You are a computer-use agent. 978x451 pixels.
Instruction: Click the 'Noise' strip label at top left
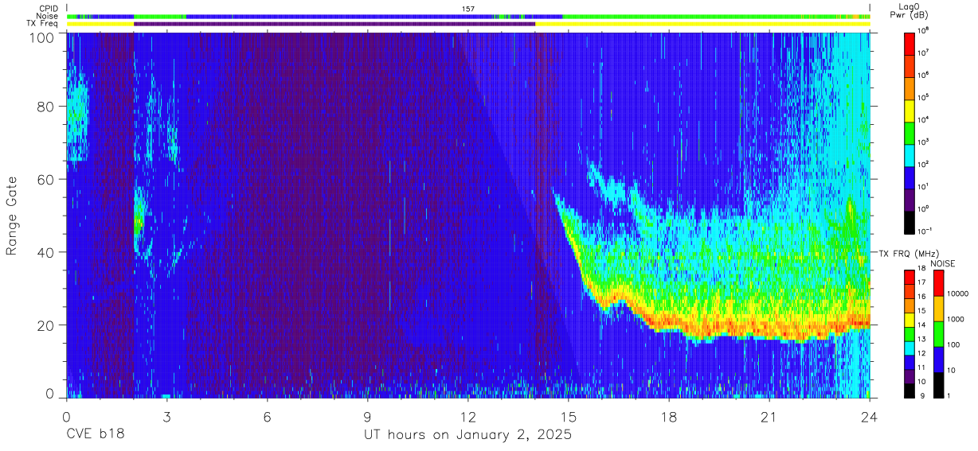point(49,16)
